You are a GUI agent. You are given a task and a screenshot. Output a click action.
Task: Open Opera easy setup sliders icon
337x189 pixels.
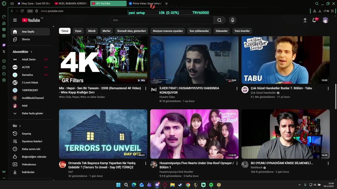[332, 11]
